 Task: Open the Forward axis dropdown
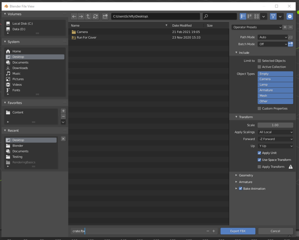275,139
